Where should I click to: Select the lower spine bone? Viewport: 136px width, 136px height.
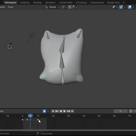pyautogui.click(x=63, y=77)
